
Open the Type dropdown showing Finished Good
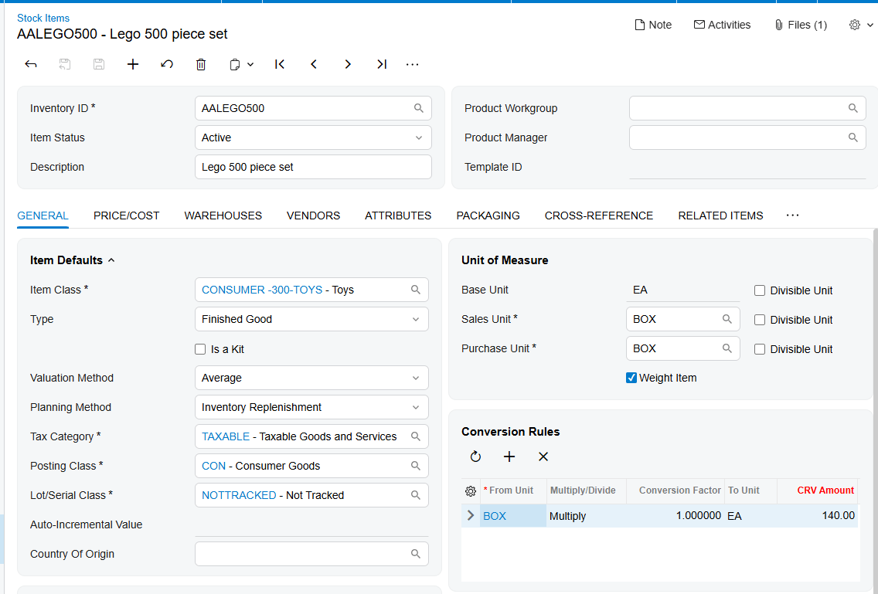[x=311, y=319]
